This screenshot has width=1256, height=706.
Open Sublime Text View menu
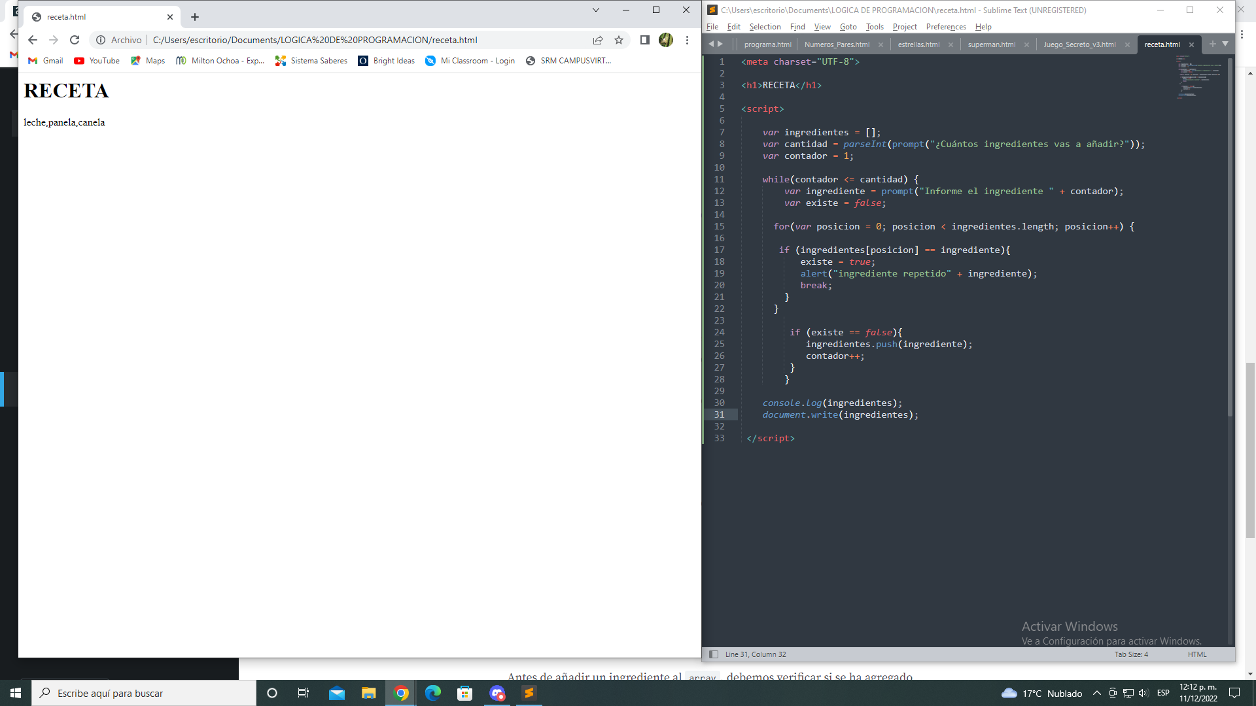[822, 27]
